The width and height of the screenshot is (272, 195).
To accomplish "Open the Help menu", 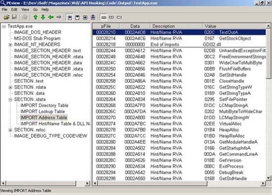I will pyautogui.click(x=45, y=9).
